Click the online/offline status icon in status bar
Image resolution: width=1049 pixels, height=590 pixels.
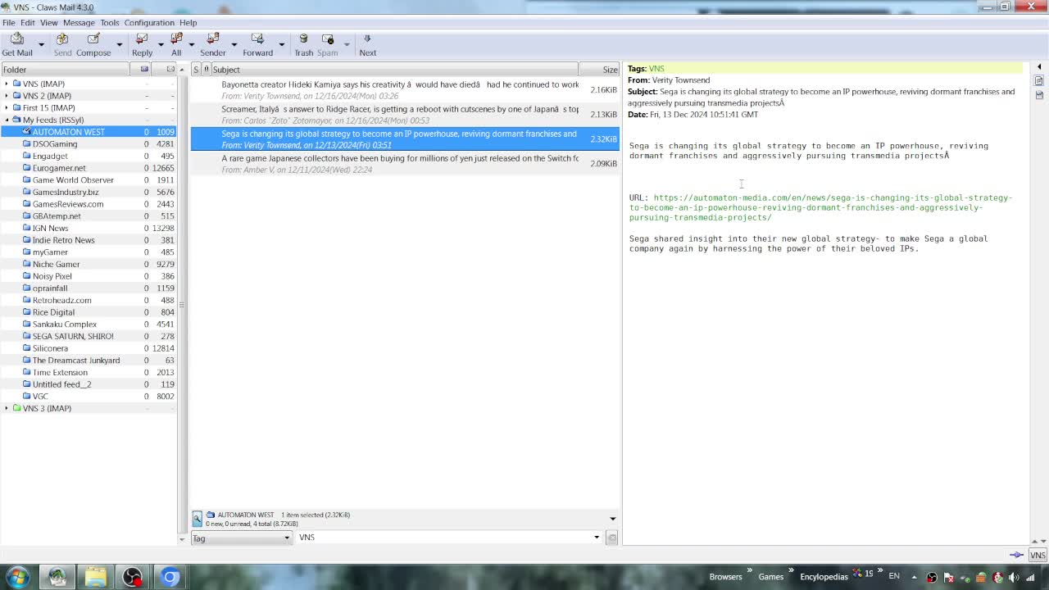tap(1016, 555)
